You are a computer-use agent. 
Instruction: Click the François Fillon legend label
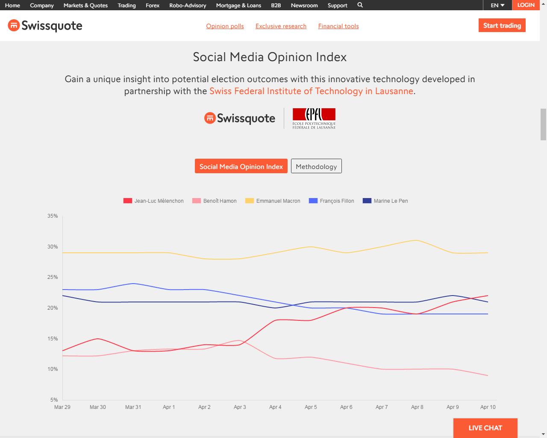(x=337, y=201)
